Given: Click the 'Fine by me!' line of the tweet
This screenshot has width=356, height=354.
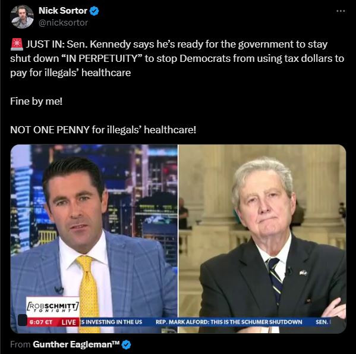Looking at the screenshot, I should coord(36,101).
